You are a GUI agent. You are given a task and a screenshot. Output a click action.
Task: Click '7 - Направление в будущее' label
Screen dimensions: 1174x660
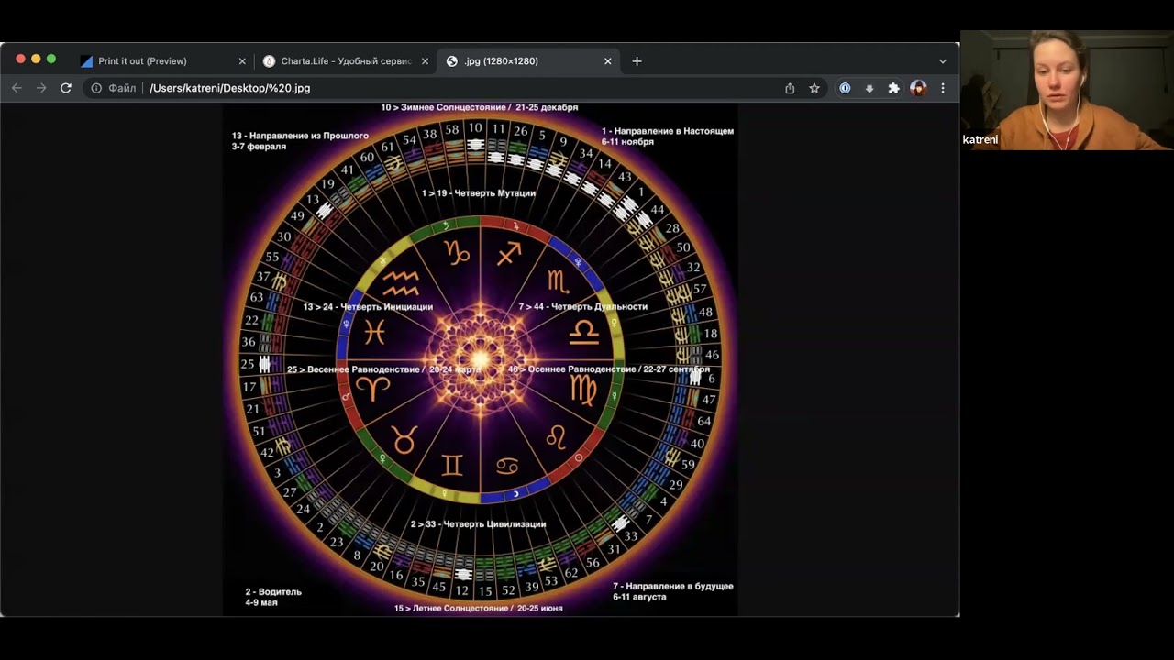[673, 586]
